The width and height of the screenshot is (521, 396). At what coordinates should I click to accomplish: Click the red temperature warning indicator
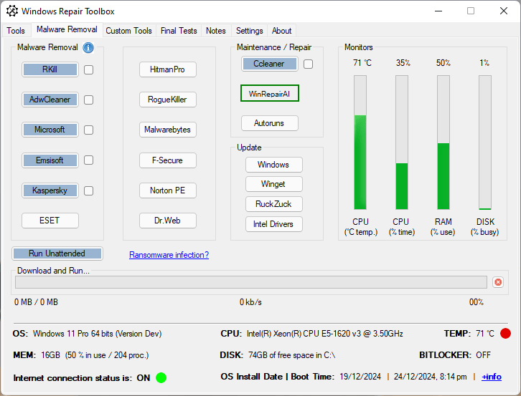click(x=505, y=333)
